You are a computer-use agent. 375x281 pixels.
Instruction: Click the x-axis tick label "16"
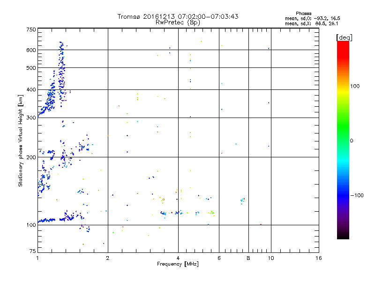coord(319,258)
